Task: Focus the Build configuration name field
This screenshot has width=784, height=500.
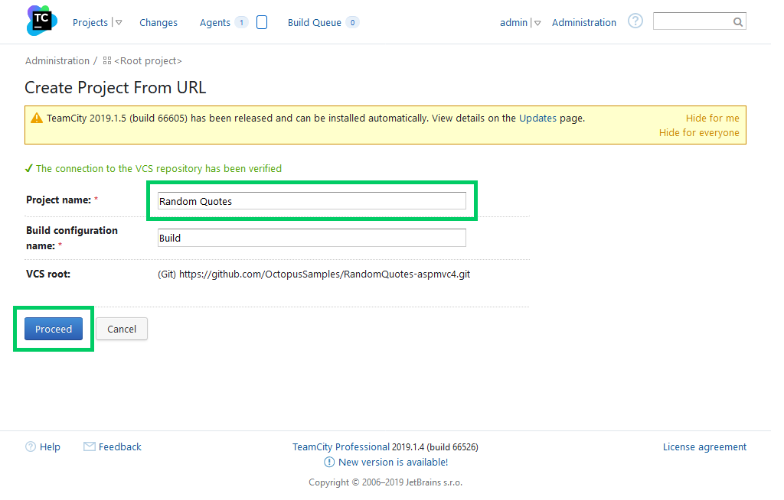Action: click(x=312, y=238)
